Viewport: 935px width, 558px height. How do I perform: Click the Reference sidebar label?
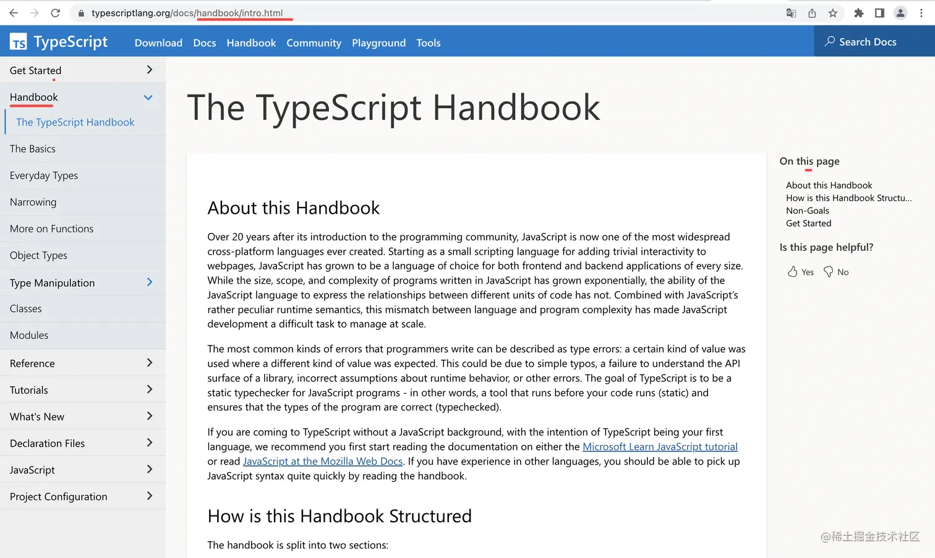click(x=32, y=363)
